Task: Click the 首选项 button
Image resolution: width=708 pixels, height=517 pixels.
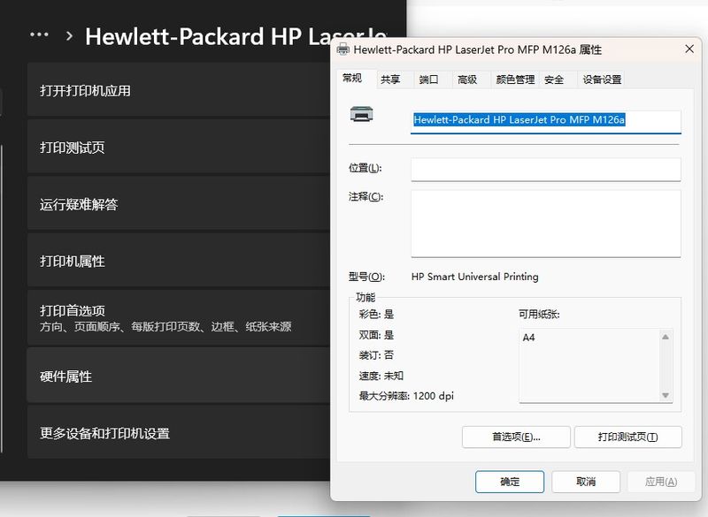Action: click(515, 437)
